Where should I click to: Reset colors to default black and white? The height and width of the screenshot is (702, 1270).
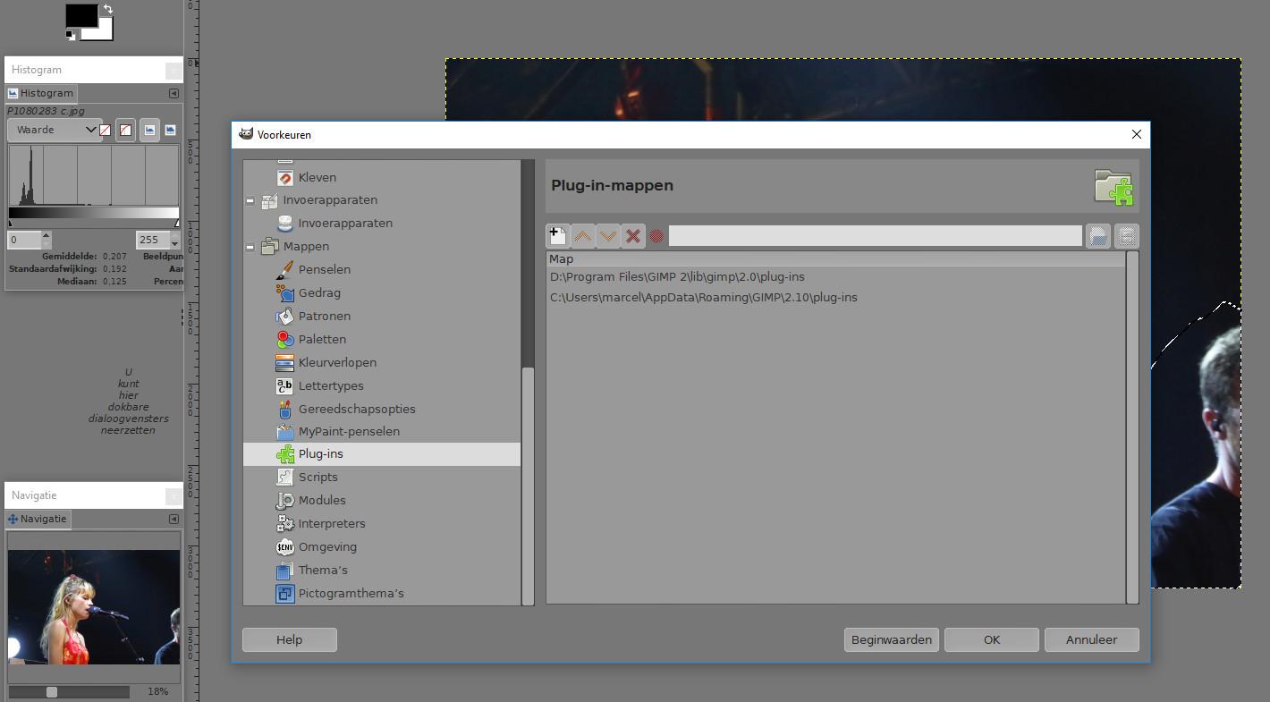click(71, 35)
